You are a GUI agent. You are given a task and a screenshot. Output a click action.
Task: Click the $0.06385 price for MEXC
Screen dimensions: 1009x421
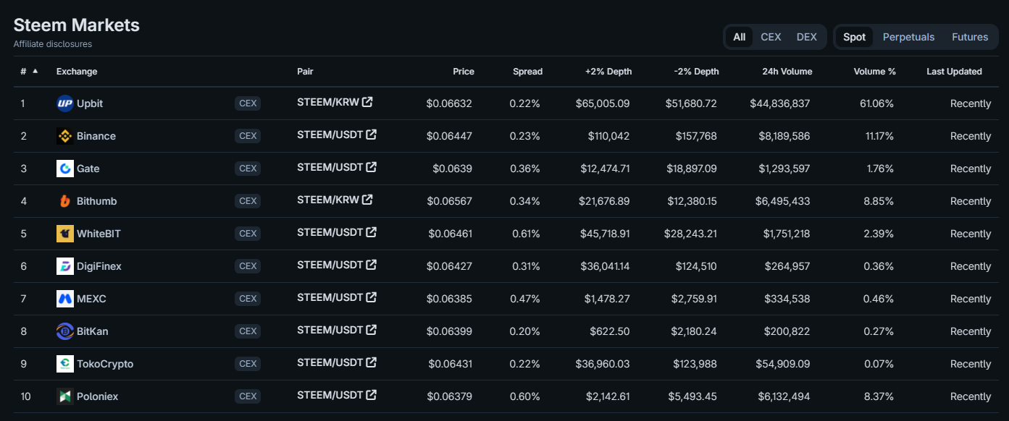pos(449,299)
